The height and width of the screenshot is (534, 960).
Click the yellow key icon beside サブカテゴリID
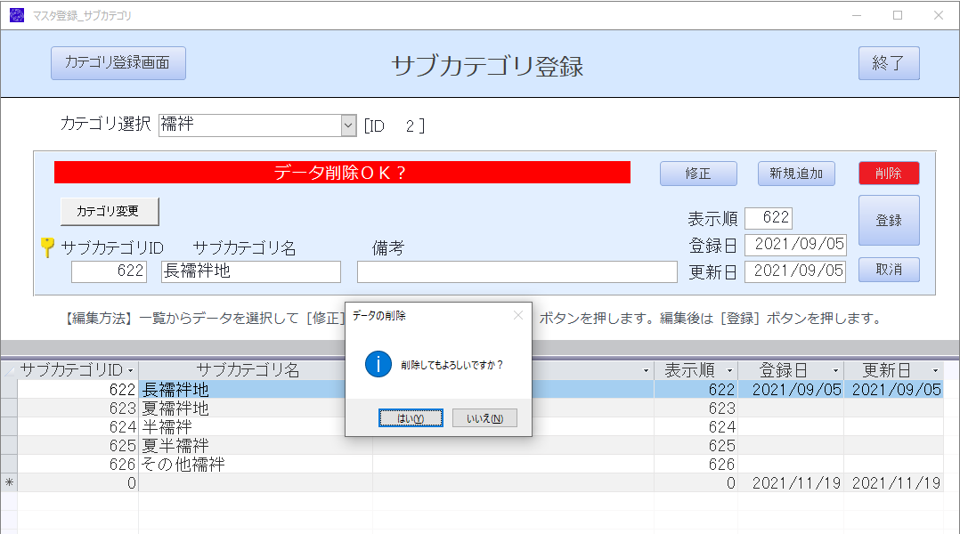[47, 247]
